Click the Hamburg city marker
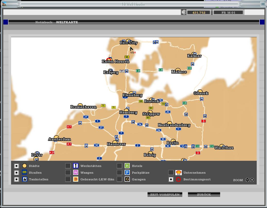 click(126, 111)
